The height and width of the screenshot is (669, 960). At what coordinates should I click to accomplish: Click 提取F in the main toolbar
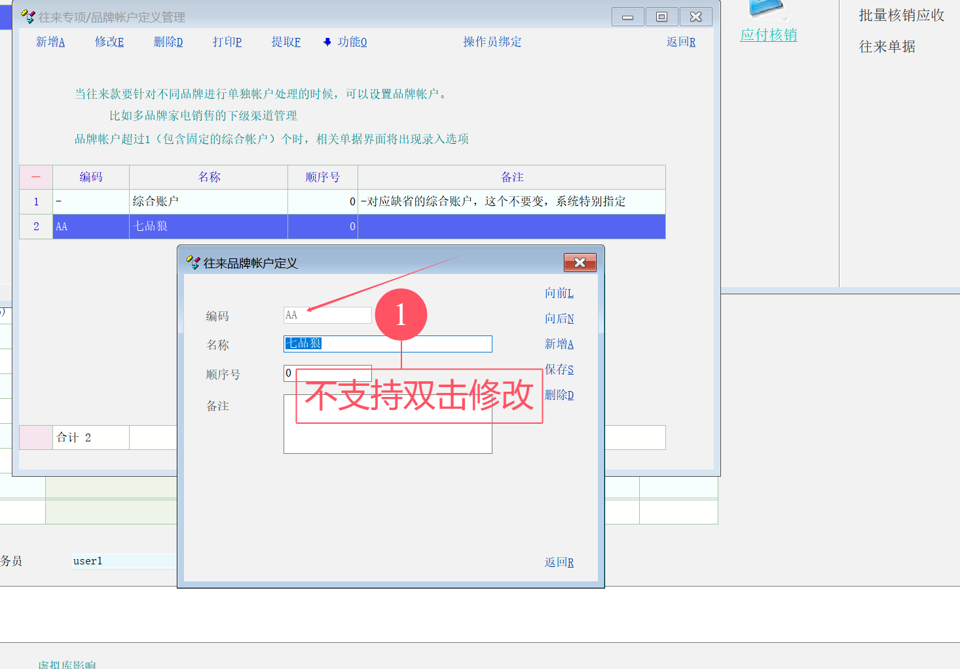tap(286, 42)
